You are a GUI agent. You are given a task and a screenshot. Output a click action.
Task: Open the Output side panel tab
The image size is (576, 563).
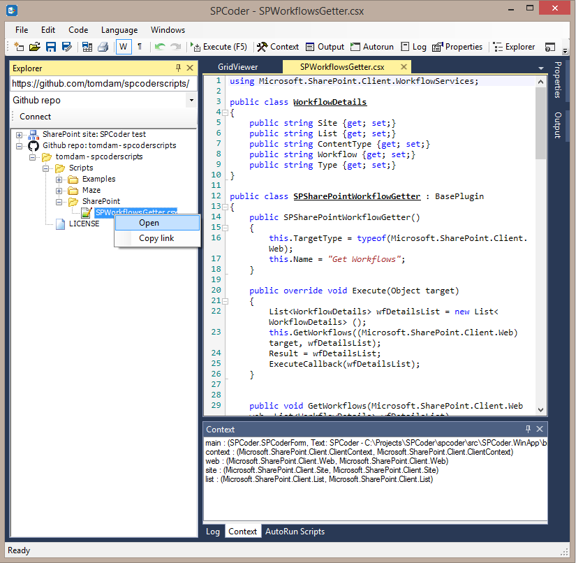(x=558, y=125)
